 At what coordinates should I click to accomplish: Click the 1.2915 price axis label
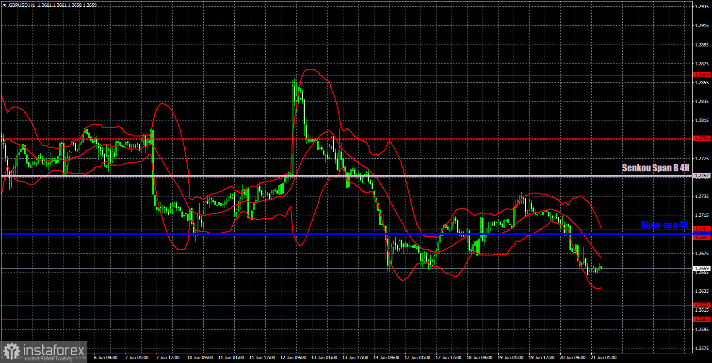click(x=702, y=26)
